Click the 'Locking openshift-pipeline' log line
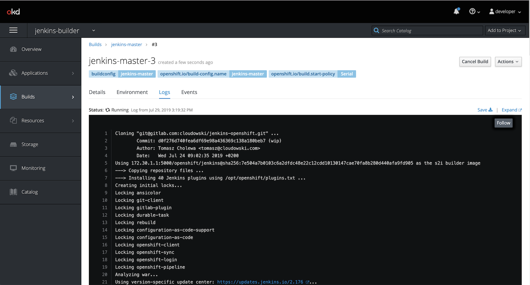Image resolution: width=530 pixels, height=285 pixels. pos(150,267)
